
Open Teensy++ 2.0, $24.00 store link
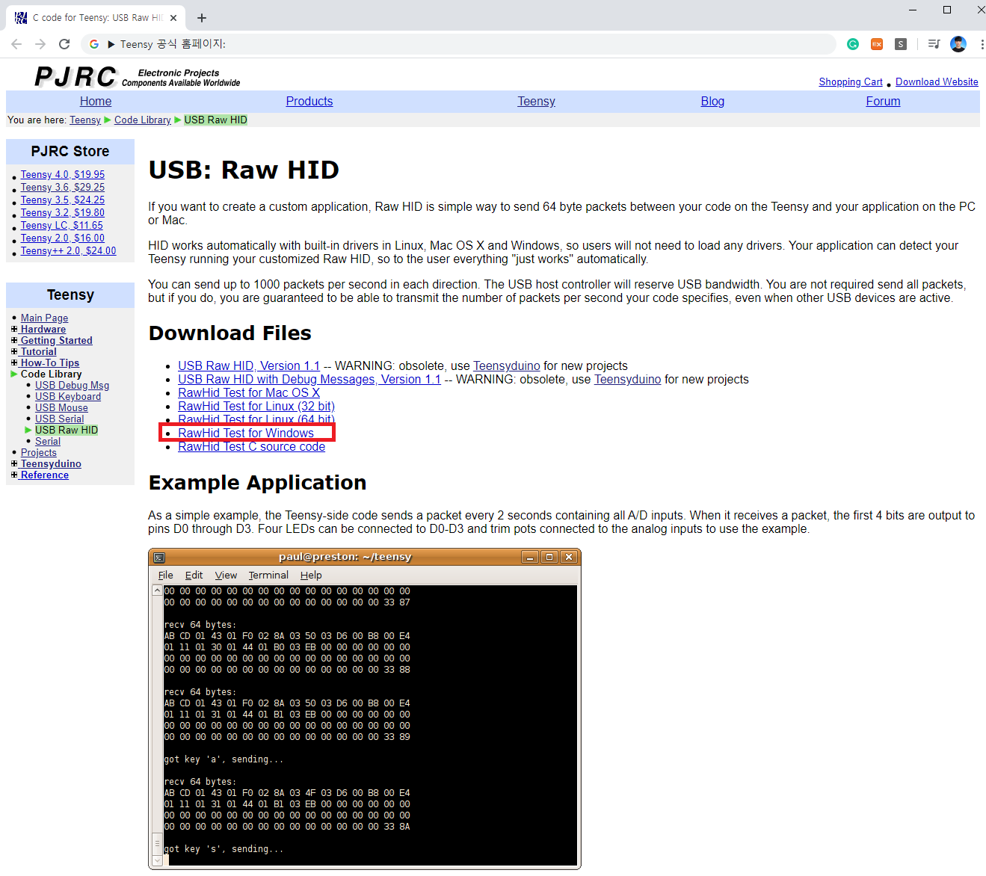(x=69, y=250)
